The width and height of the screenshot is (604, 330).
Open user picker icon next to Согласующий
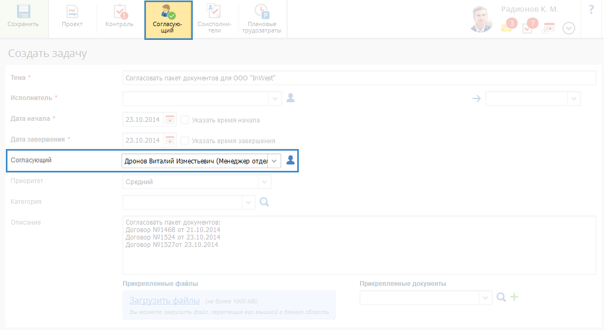tap(290, 160)
